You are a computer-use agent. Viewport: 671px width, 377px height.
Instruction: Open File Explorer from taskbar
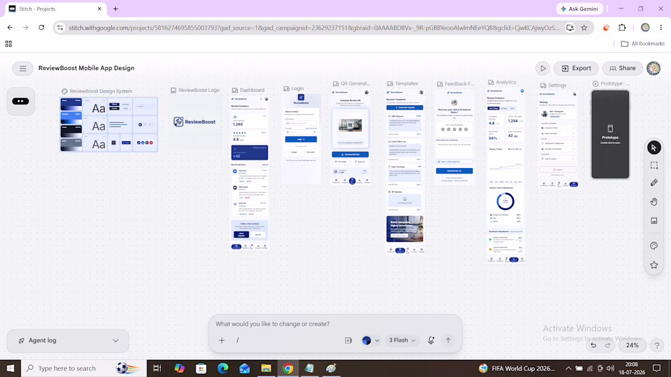(x=266, y=368)
